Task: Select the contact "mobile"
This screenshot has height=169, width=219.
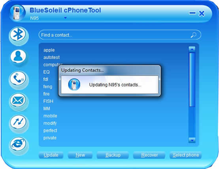Action: [x=50, y=116]
